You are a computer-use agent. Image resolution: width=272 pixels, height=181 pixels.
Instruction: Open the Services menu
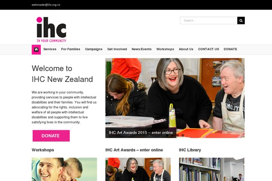[50, 49]
